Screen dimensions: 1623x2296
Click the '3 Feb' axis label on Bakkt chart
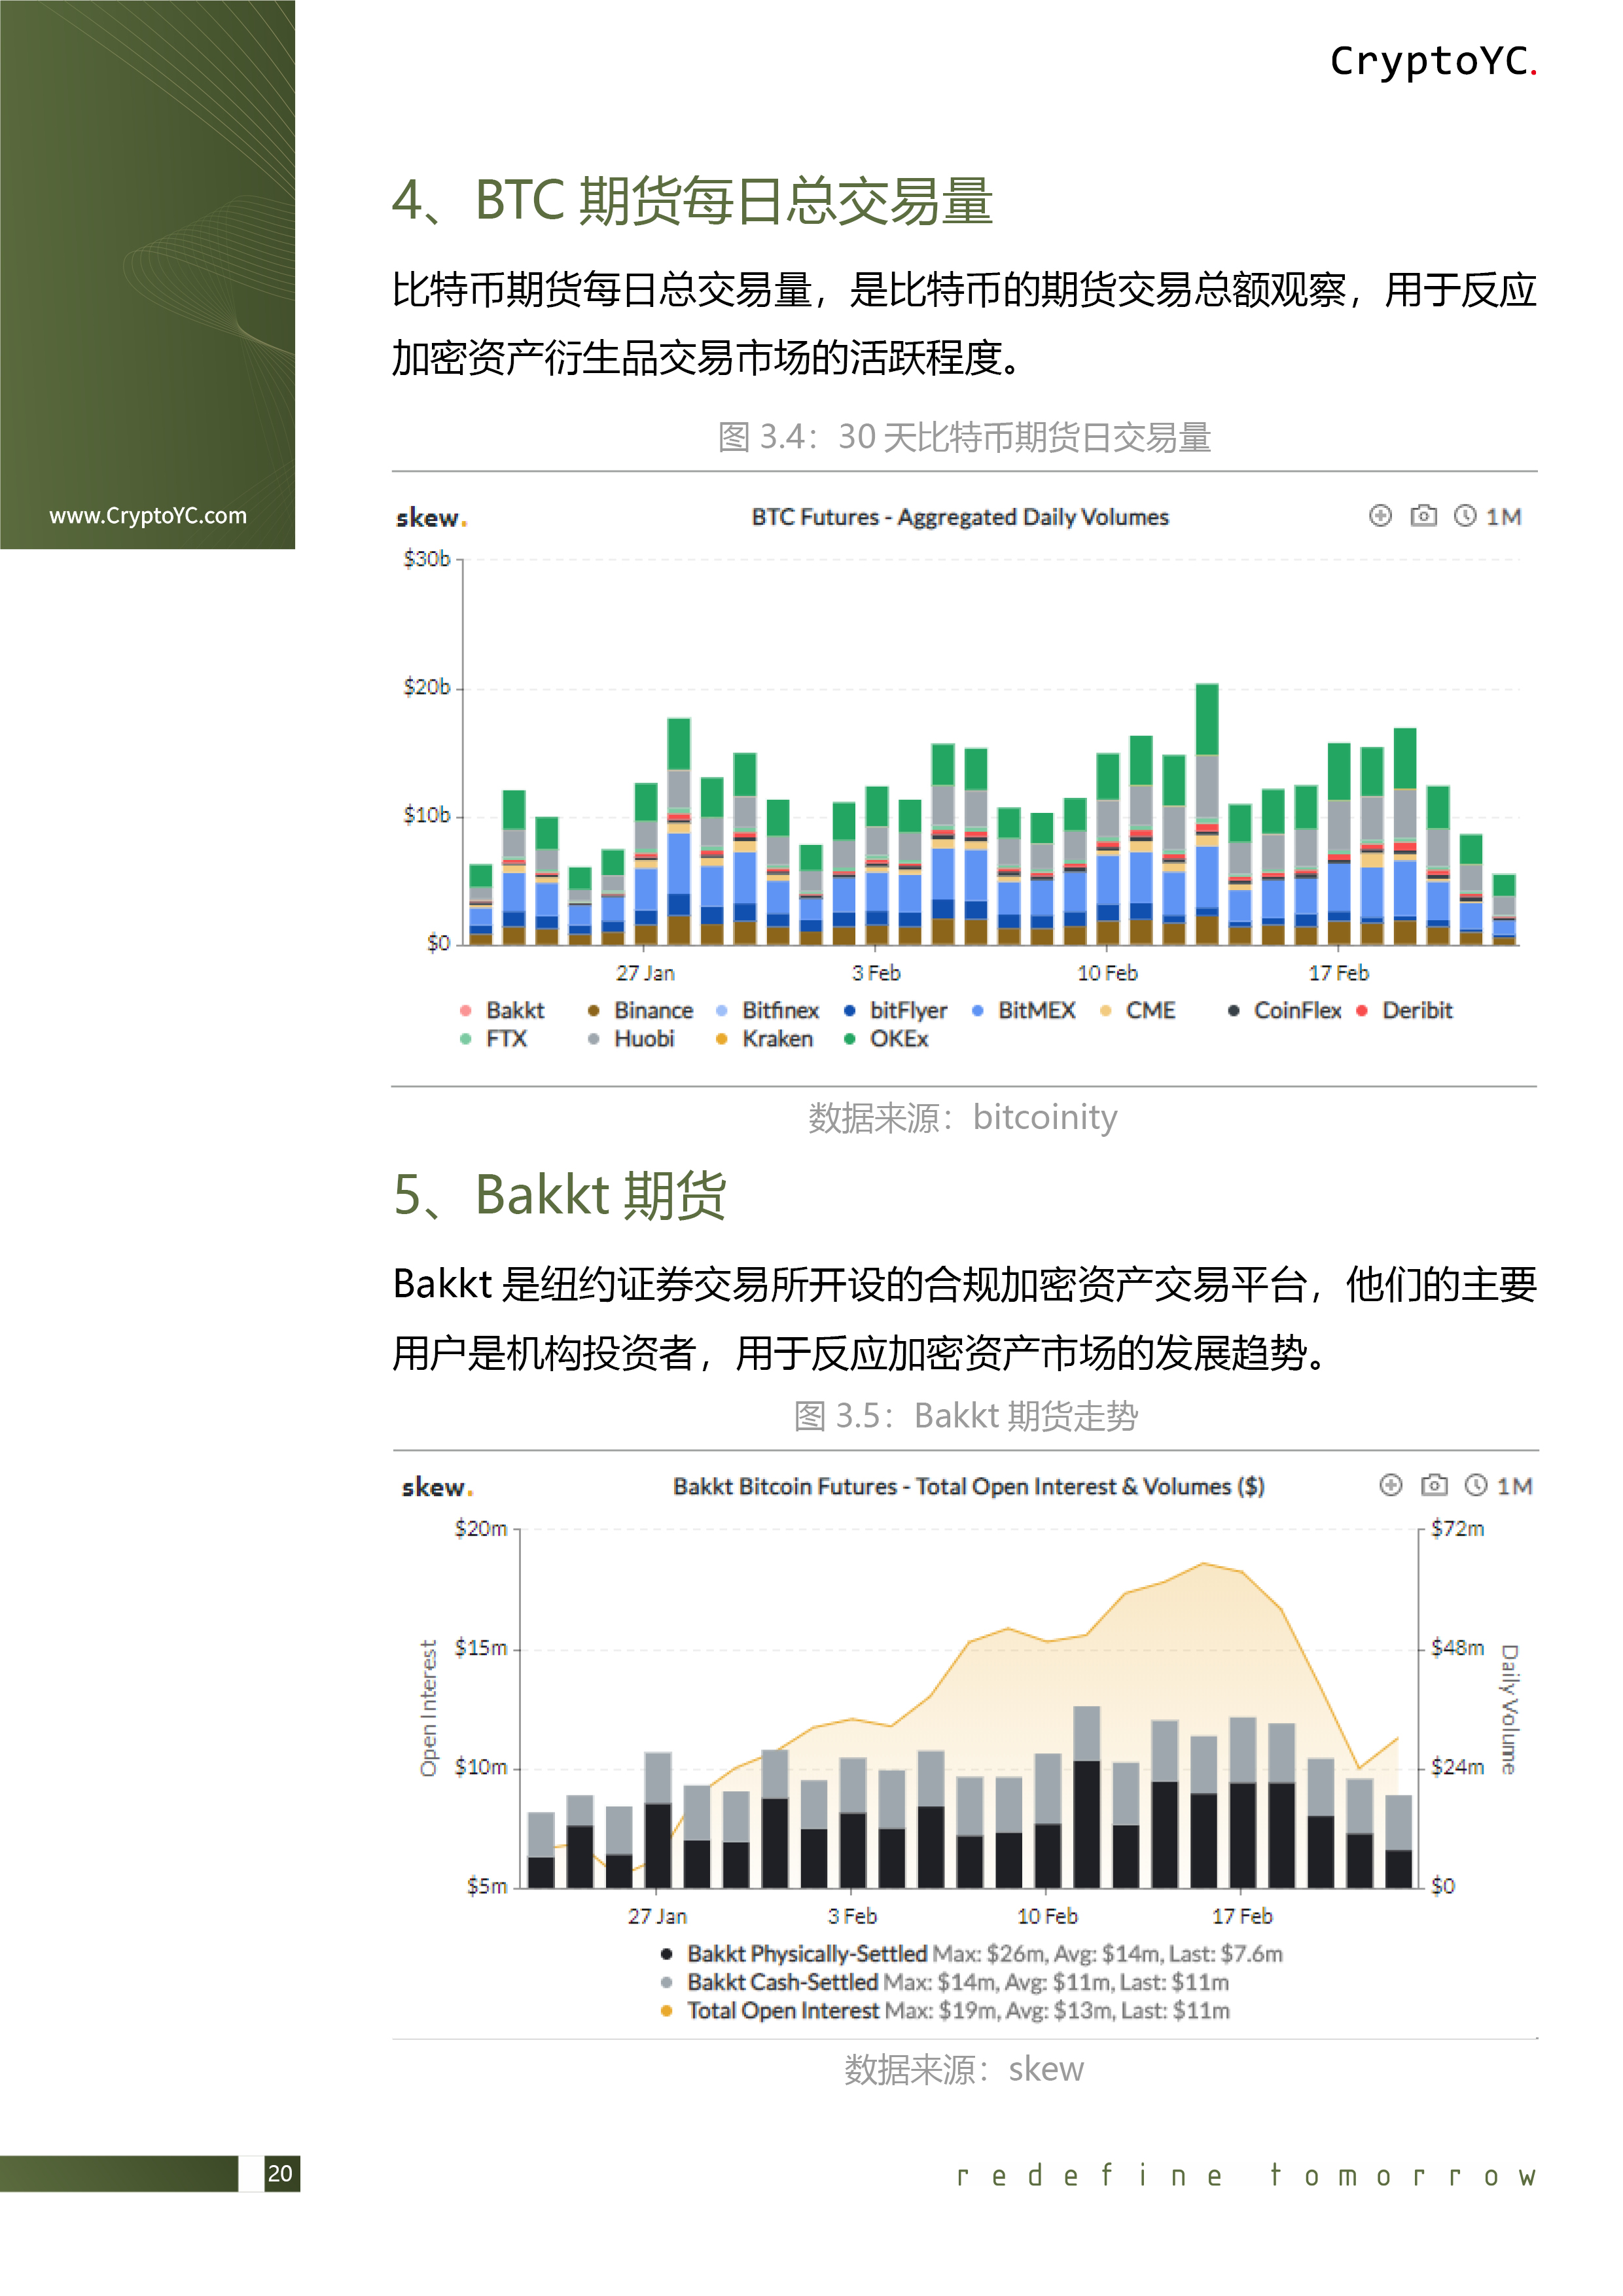tap(852, 1916)
